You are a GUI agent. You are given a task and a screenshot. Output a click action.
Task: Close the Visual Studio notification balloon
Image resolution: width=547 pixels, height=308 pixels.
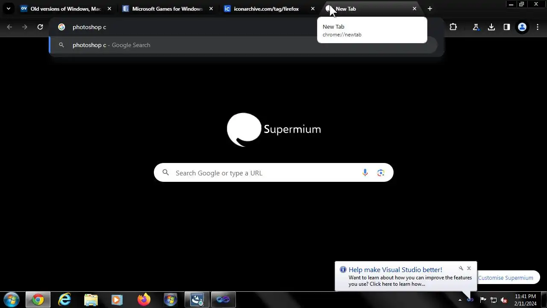pyautogui.click(x=469, y=268)
